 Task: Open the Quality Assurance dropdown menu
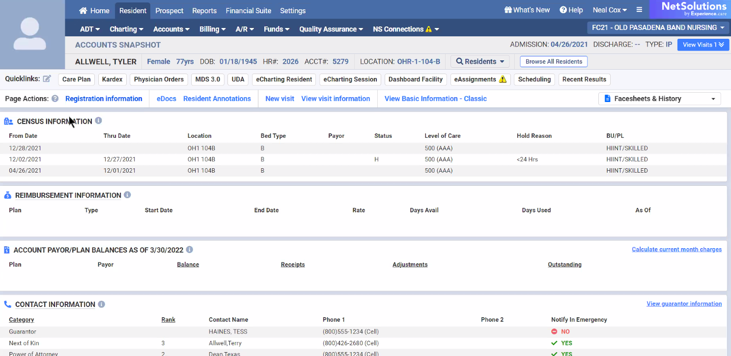tap(331, 29)
